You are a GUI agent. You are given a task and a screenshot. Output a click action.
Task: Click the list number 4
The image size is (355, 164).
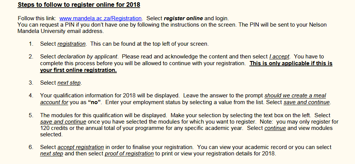tap(30, 95)
